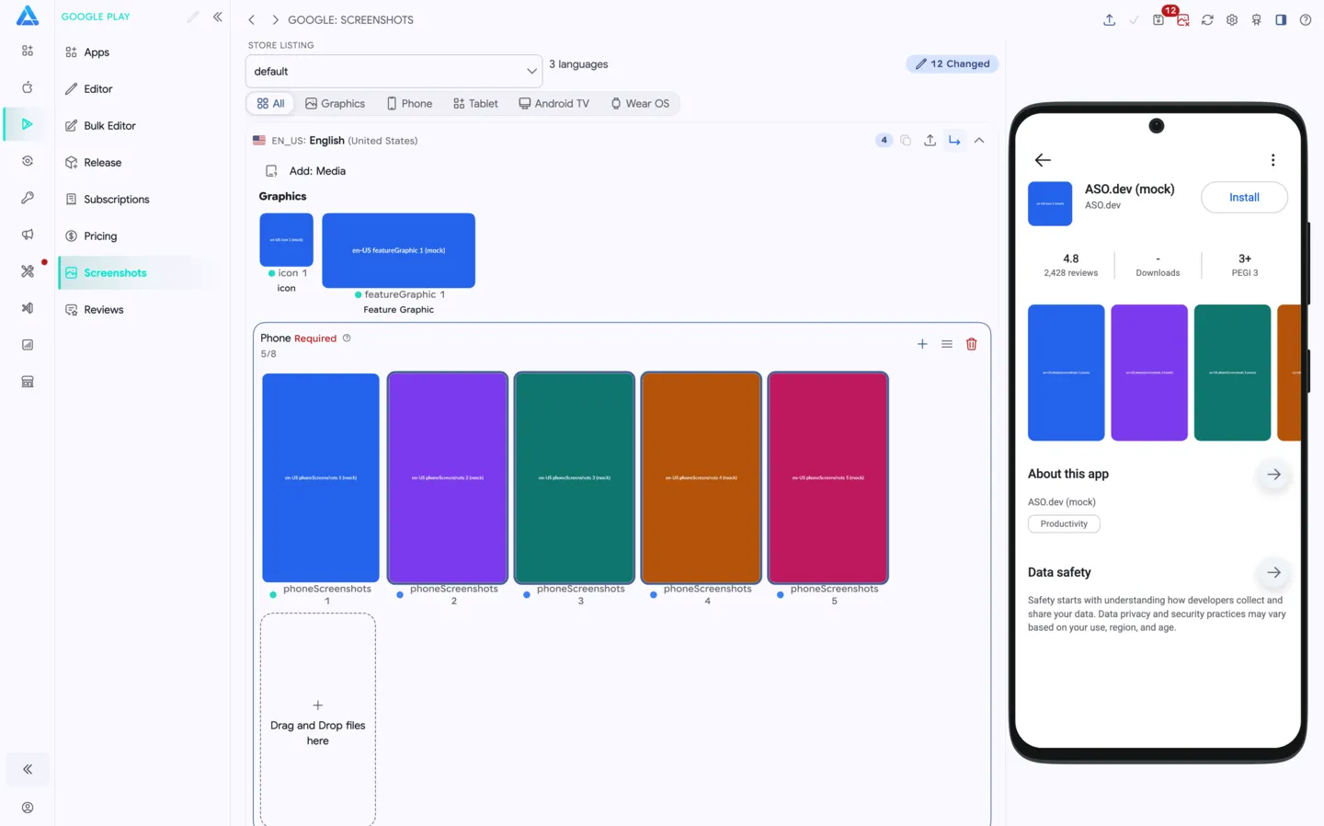Open the help question mark icon
The height and width of the screenshot is (826, 1324).
[1306, 19]
